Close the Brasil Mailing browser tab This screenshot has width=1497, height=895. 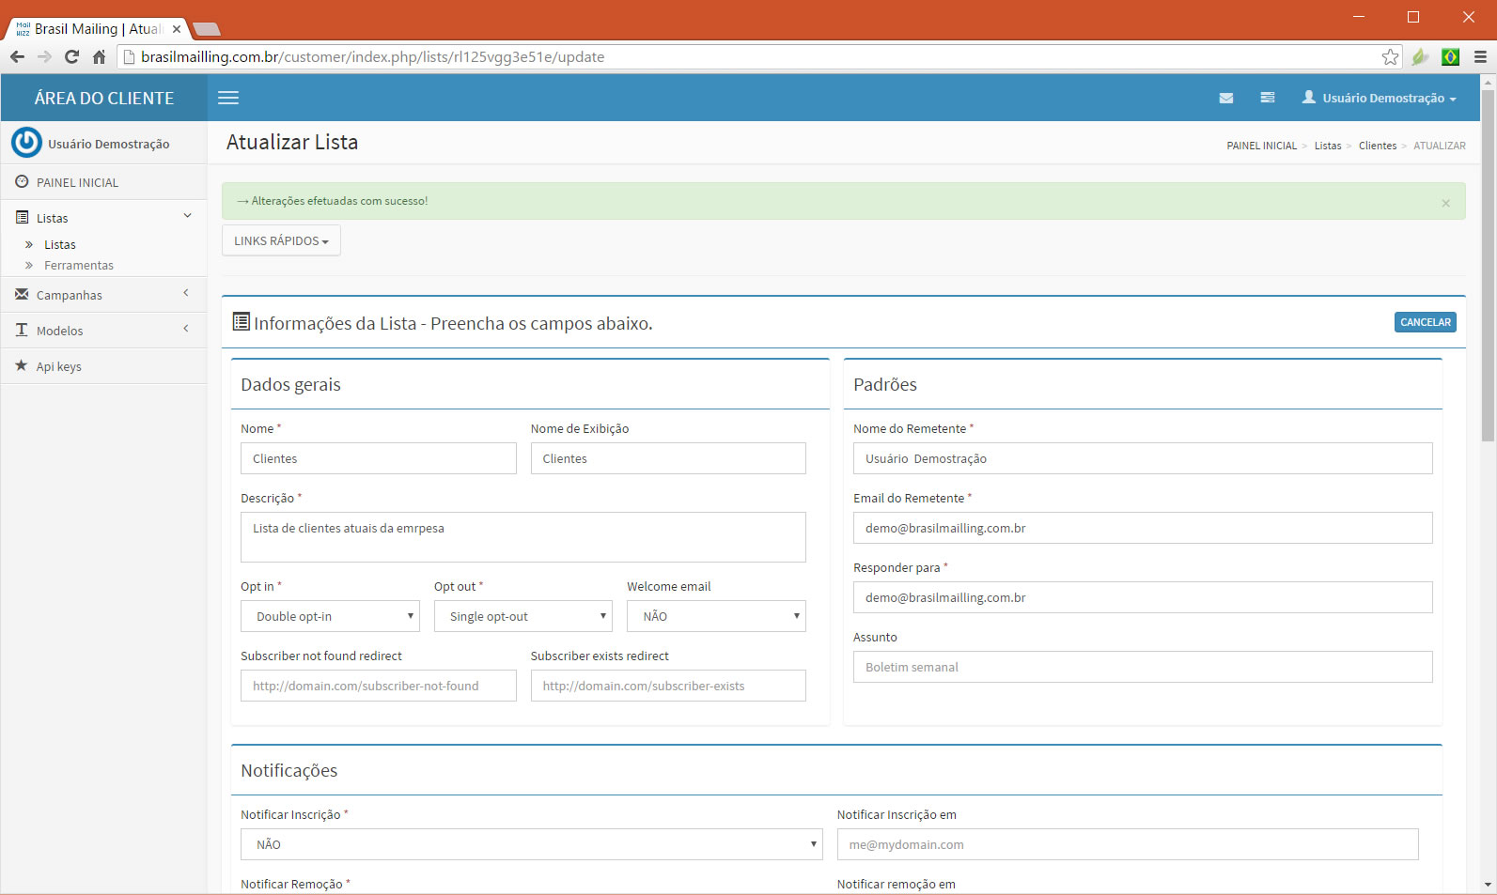pyautogui.click(x=176, y=29)
